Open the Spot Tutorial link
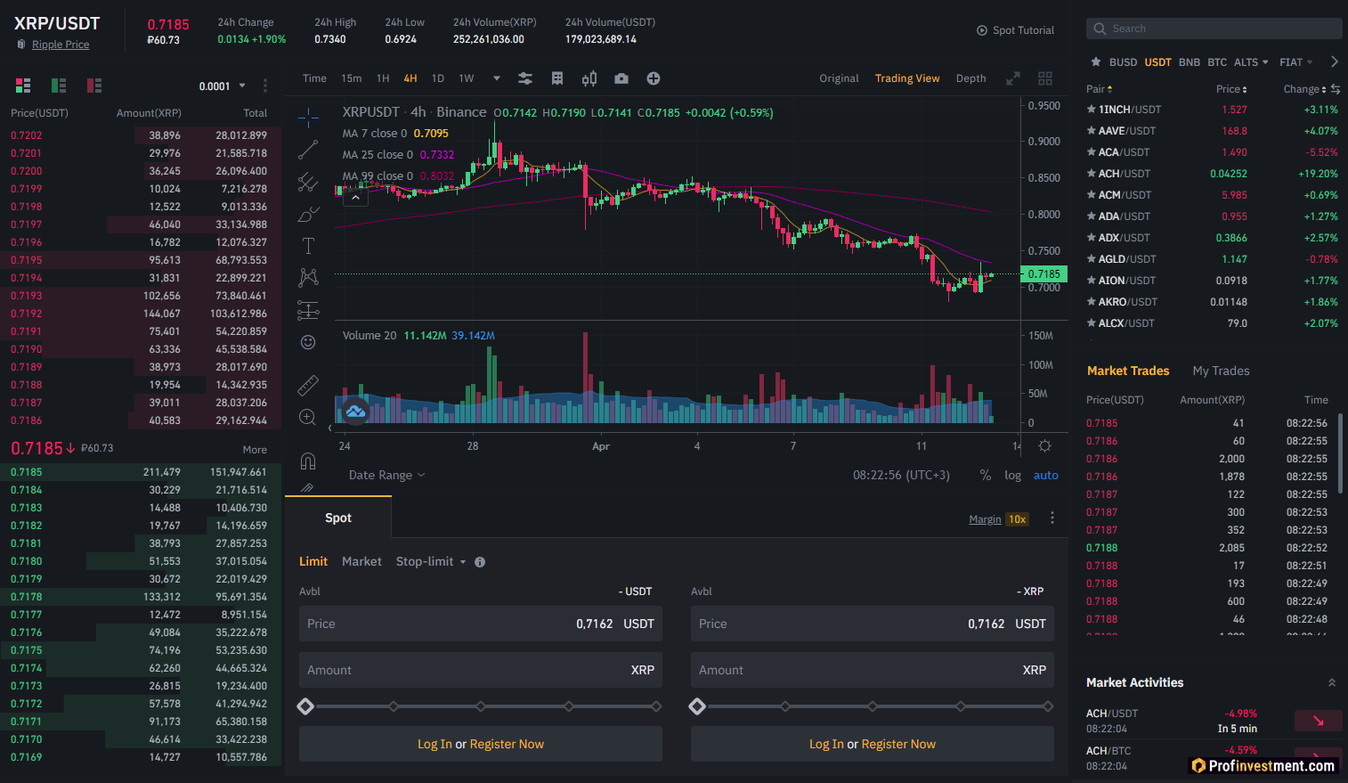The height and width of the screenshot is (783, 1348). pyautogui.click(x=1015, y=29)
